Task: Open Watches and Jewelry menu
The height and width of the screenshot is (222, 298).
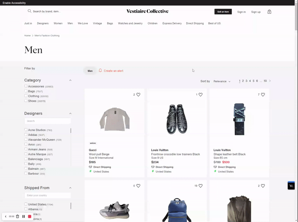Action: (130, 23)
